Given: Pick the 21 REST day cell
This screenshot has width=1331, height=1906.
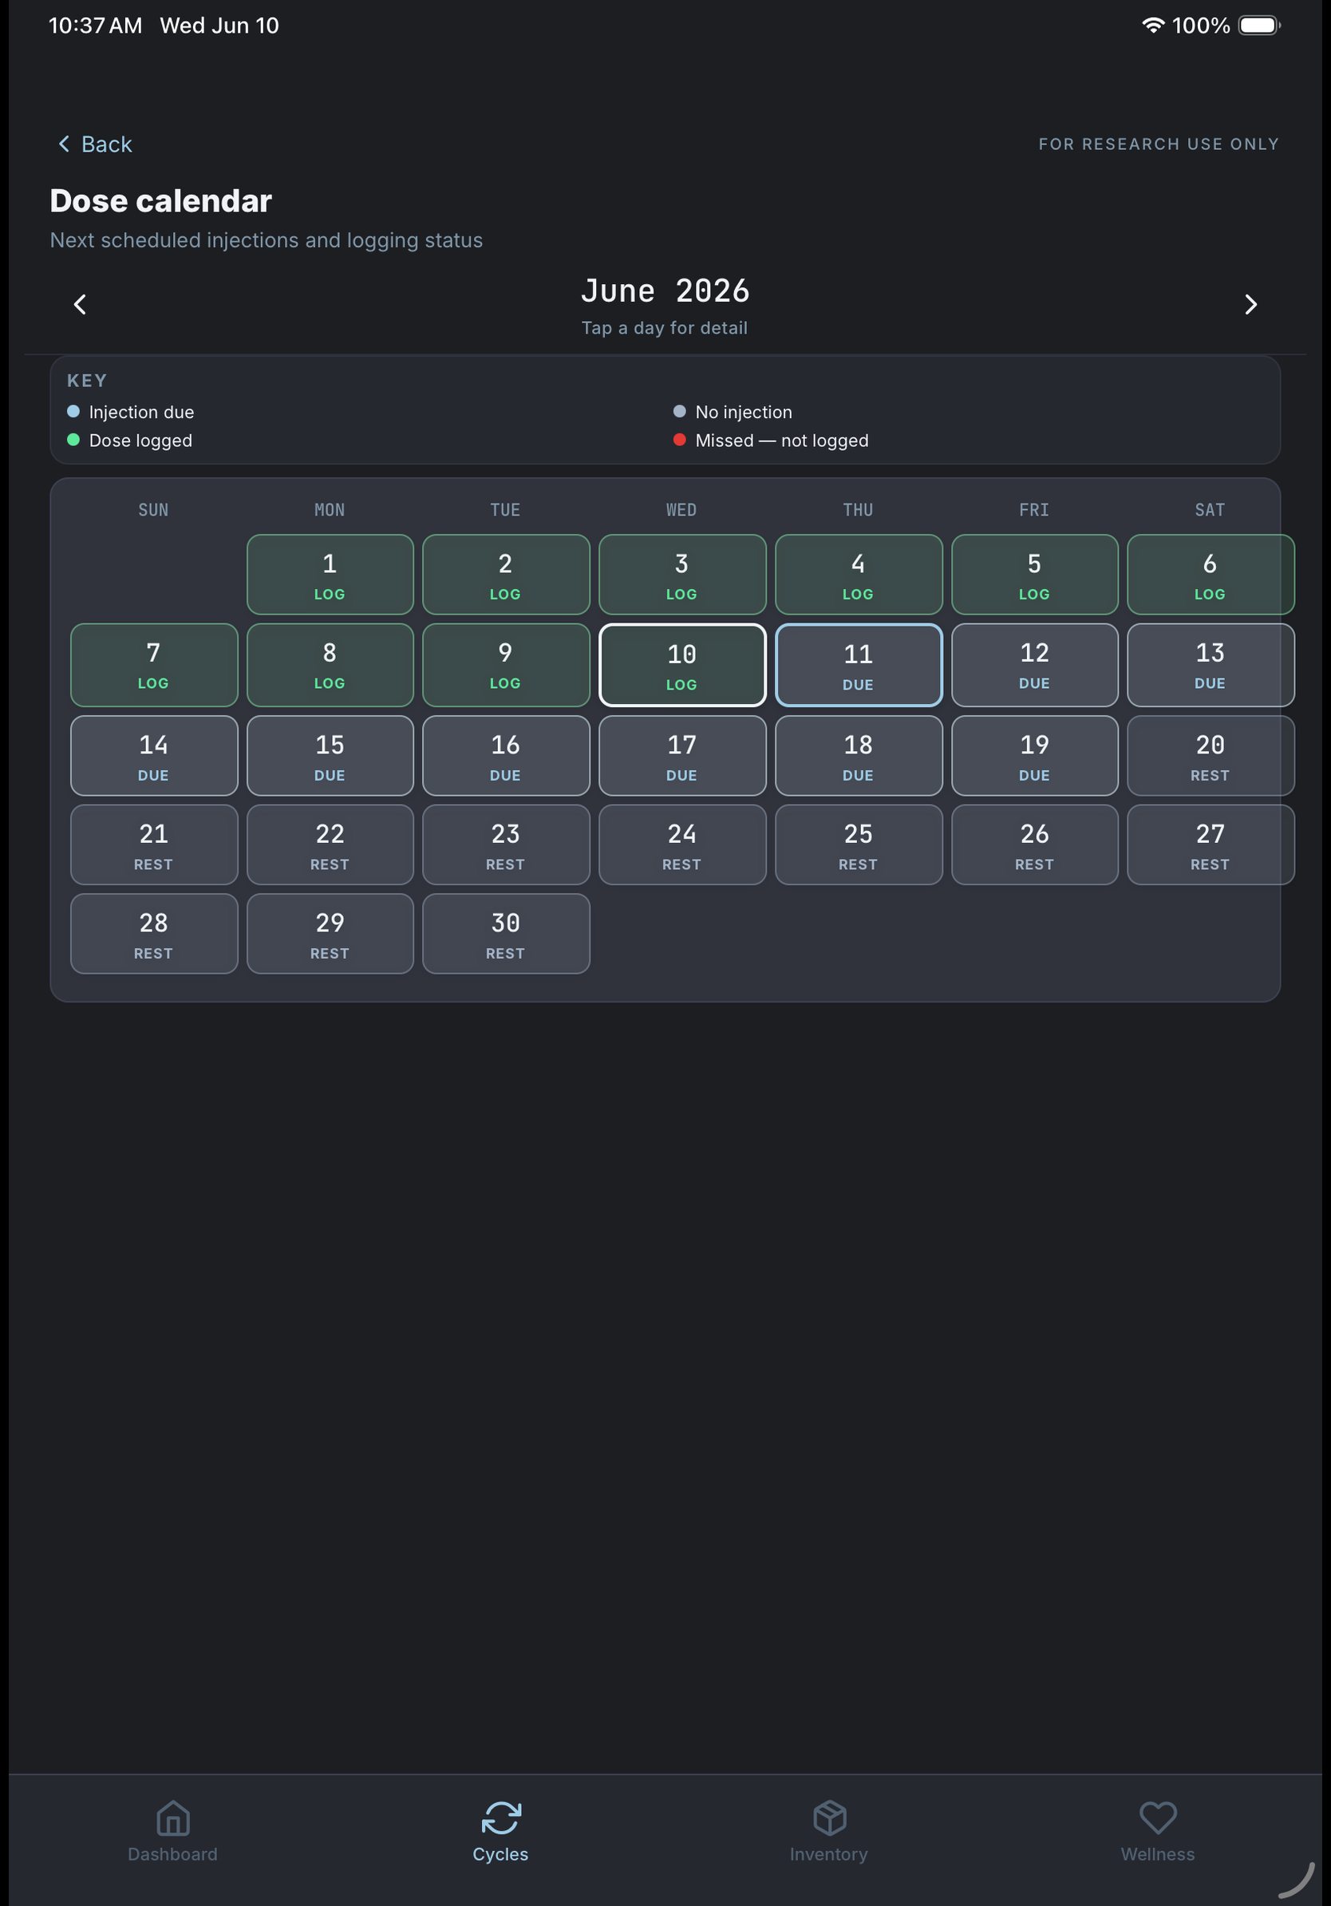Looking at the screenshot, I should [154, 844].
